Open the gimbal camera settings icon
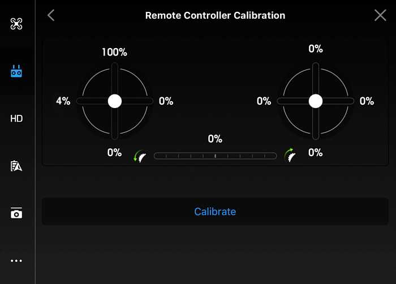Viewport: 396px width, 284px height. 16,213
